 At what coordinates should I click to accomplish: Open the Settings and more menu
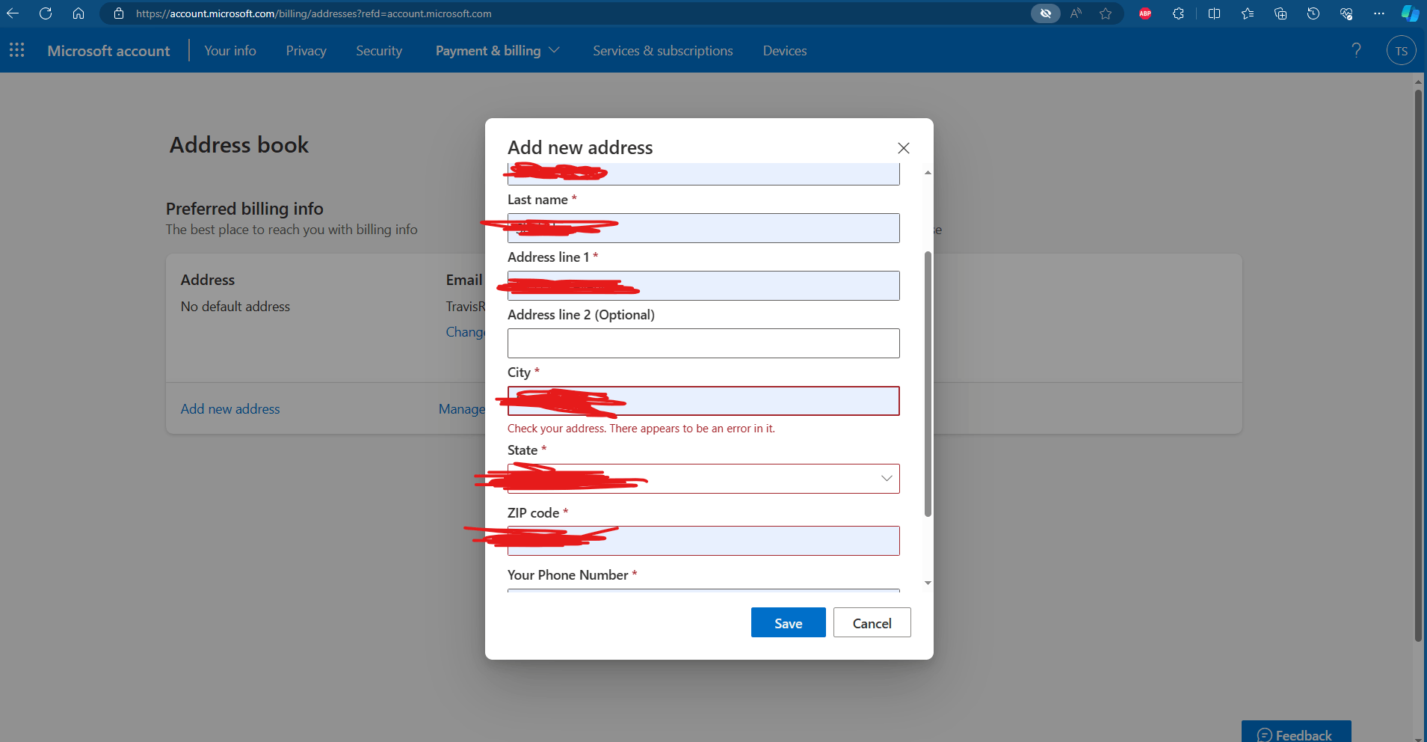click(1380, 13)
